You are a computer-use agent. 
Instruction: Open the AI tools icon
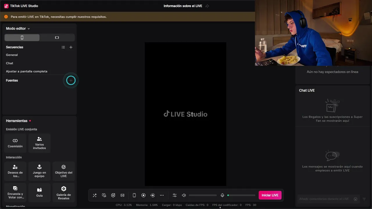[x=113, y=195]
